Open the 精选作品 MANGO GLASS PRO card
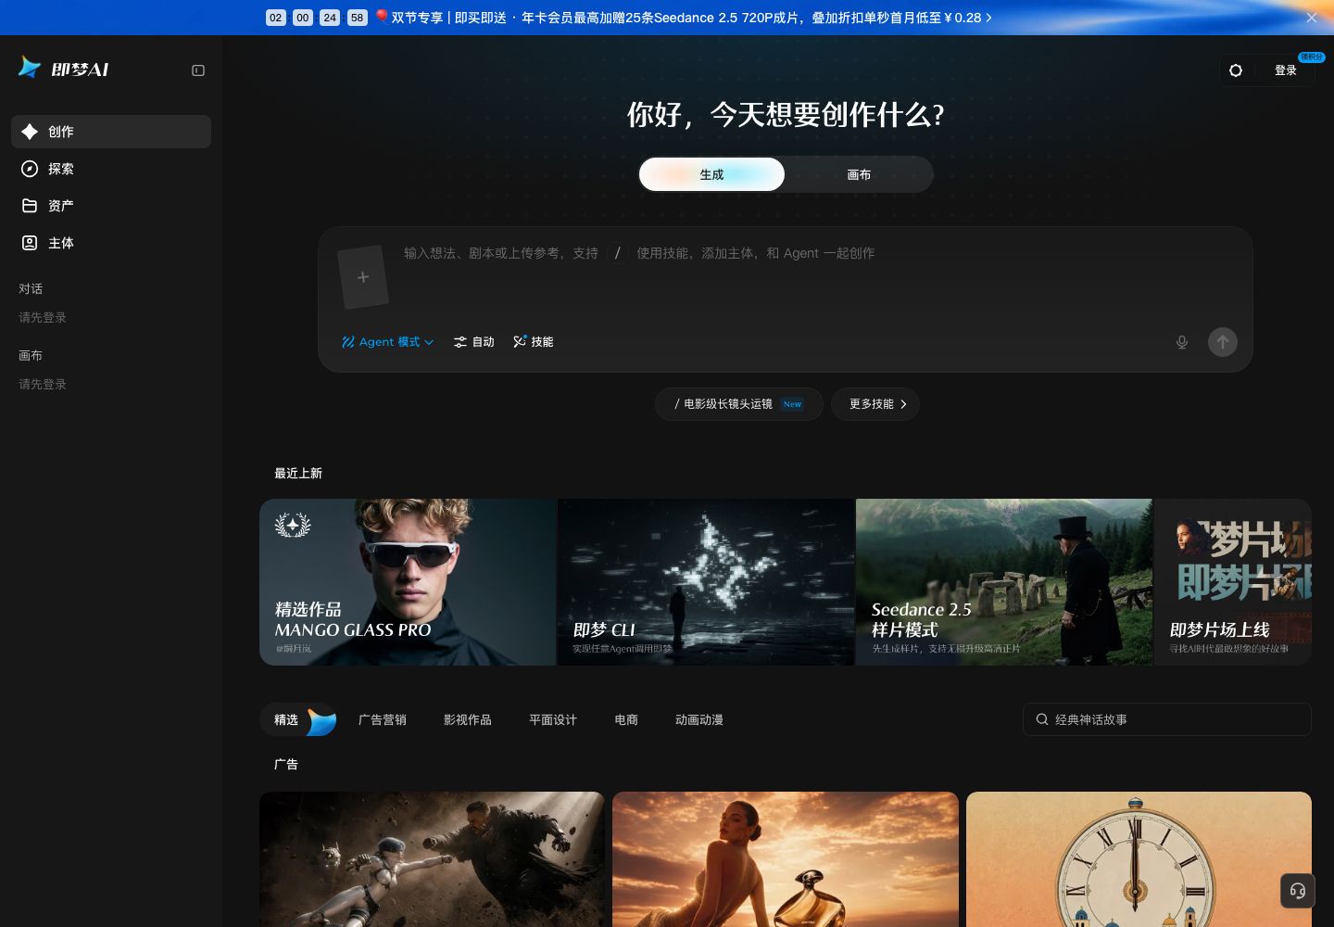The image size is (1334, 927). (x=408, y=582)
